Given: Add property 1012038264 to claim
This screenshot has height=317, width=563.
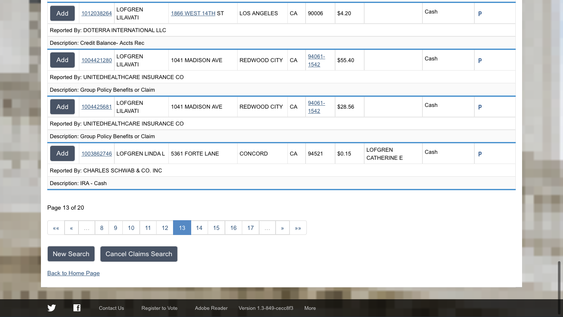Looking at the screenshot, I should click(x=62, y=14).
